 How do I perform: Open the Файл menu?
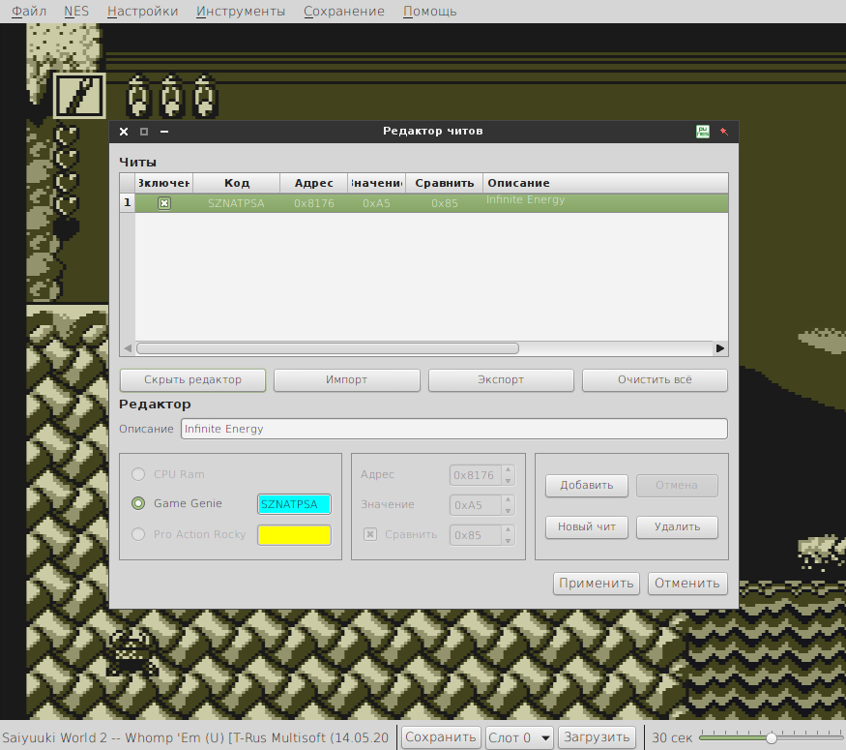[x=29, y=11]
